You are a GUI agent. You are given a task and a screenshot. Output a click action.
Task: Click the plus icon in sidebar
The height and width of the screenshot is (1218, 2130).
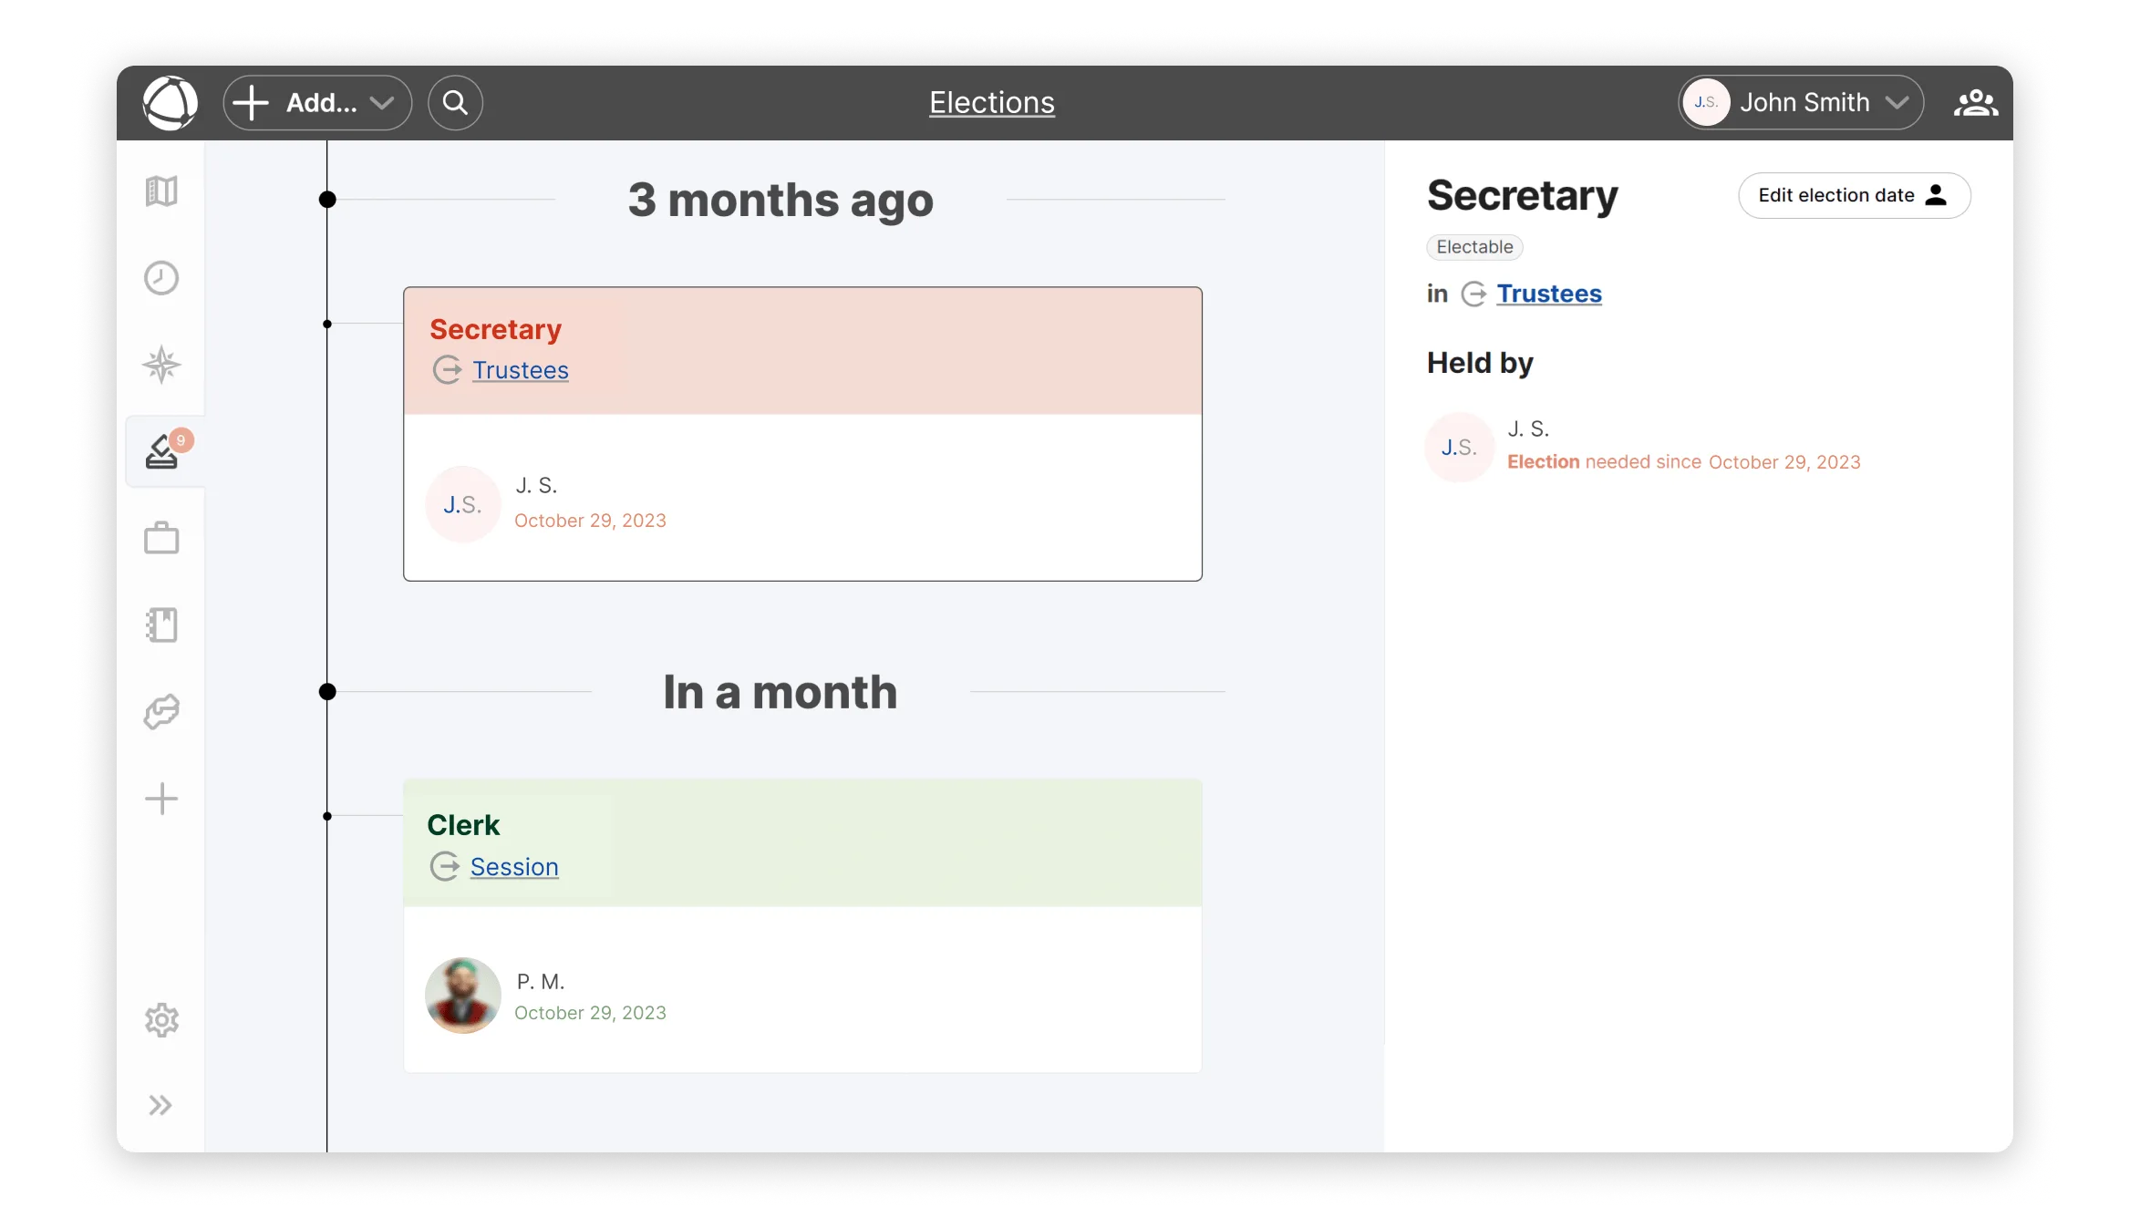coord(161,799)
